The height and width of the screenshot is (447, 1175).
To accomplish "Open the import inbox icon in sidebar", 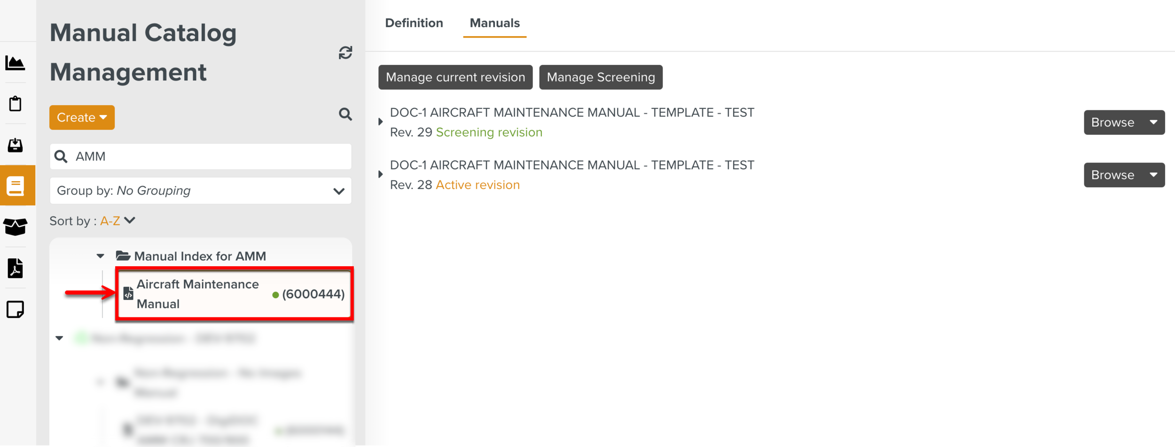I will pos(16,145).
